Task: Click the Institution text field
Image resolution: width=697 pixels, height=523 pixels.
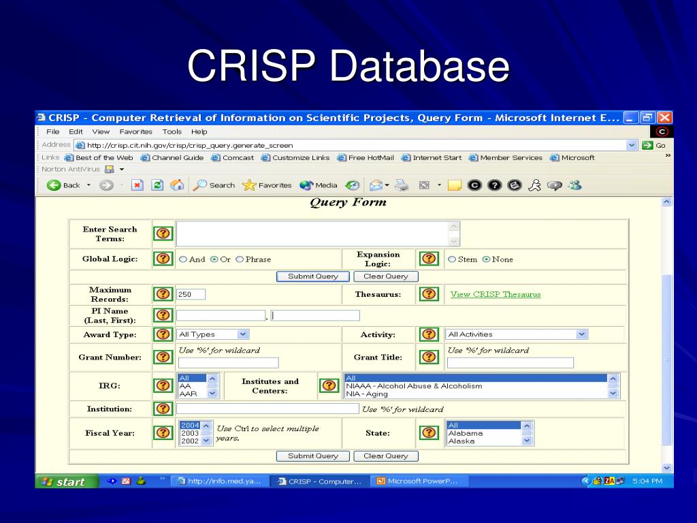Action: (268, 409)
